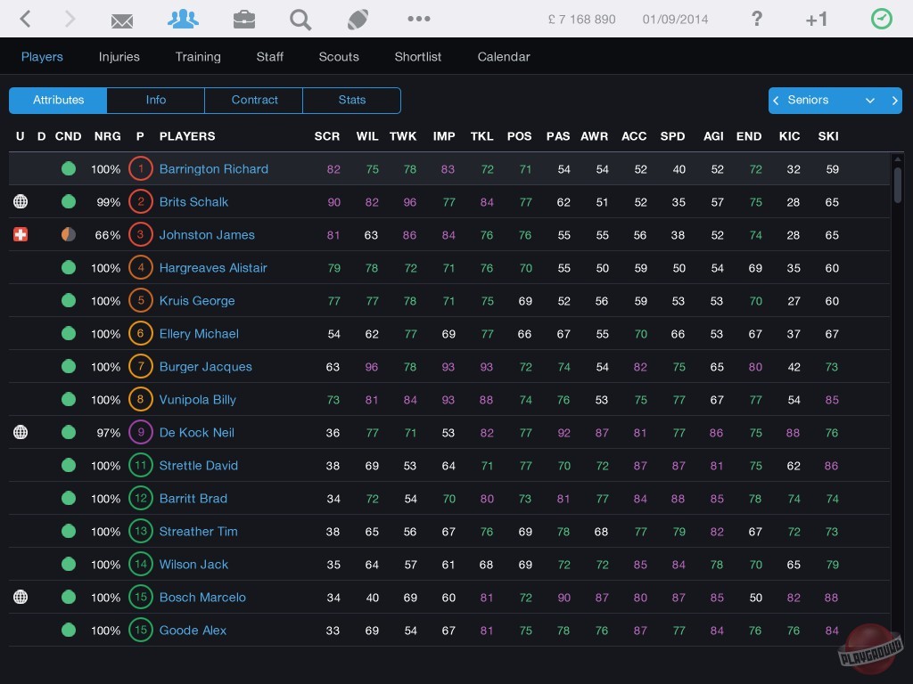Open the Scouts menu item
Image resolution: width=913 pixels, height=684 pixels.
(x=339, y=56)
